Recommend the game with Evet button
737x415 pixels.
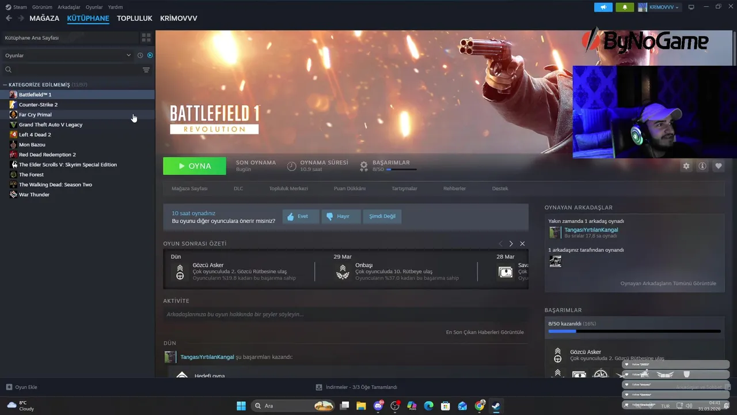(301, 217)
